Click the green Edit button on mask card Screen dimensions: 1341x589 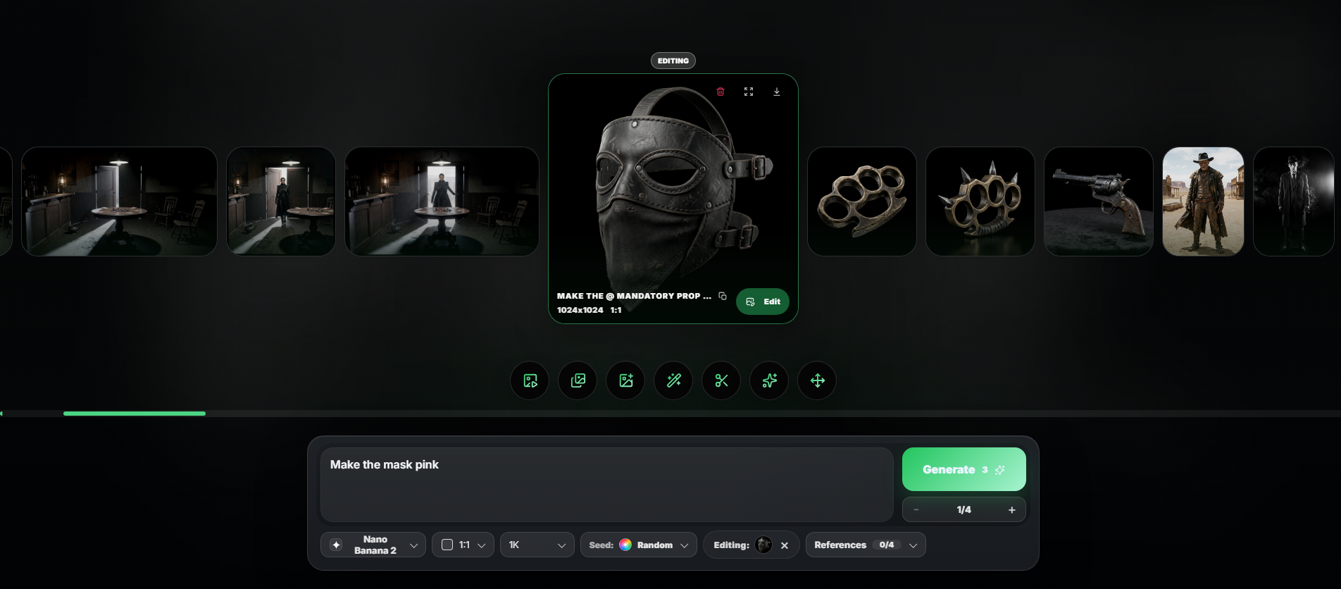coord(763,302)
